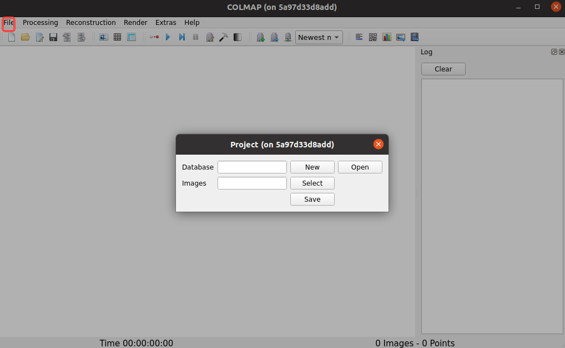
Task: Open the Help menu
Action: (191, 23)
